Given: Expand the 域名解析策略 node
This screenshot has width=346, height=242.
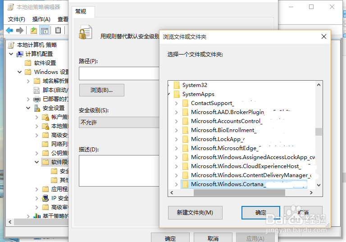Looking at the screenshot, I should (x=28, y=81).
